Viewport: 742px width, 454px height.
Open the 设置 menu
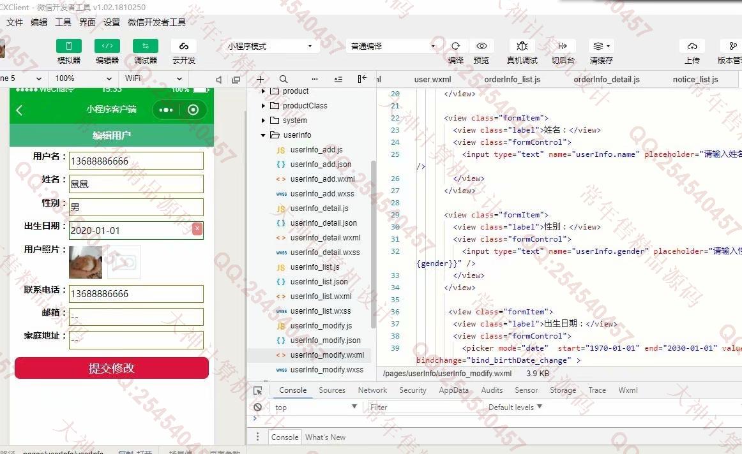(112, 22)
